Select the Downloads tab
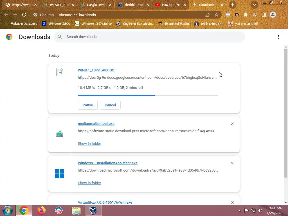The image size is (288, 216). coord(206,5)
